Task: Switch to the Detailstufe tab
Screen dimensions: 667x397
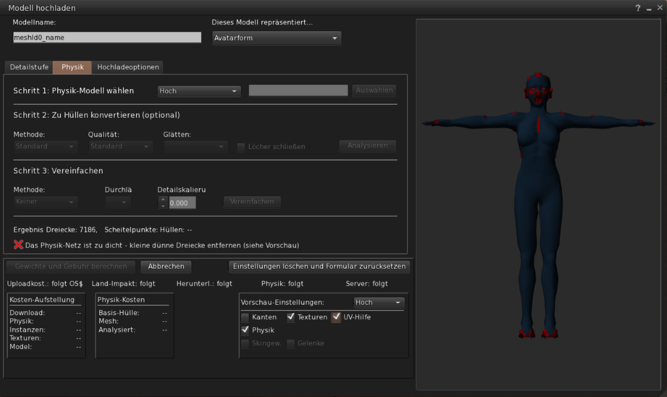Action: 29,67
